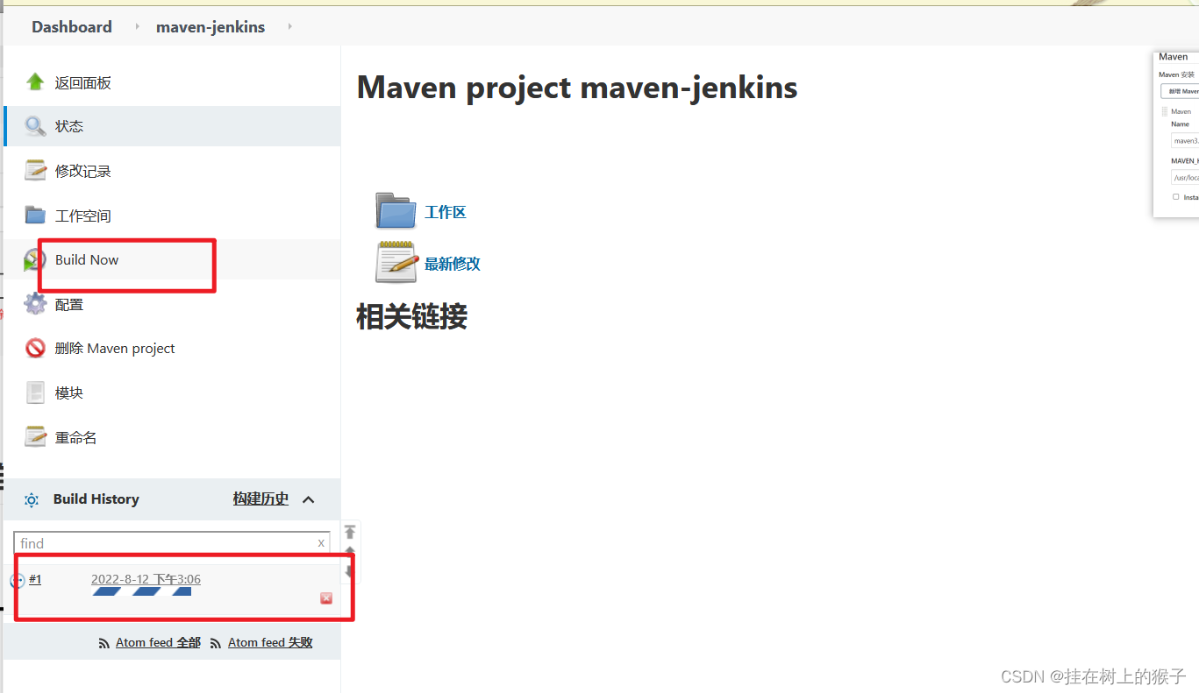Viewport: 1199px width, 693px height.
Task: Click the Build History heading text
Action: tap(96, 499)
